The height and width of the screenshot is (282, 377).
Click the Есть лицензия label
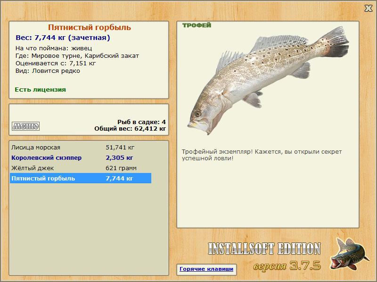point(41,90)
